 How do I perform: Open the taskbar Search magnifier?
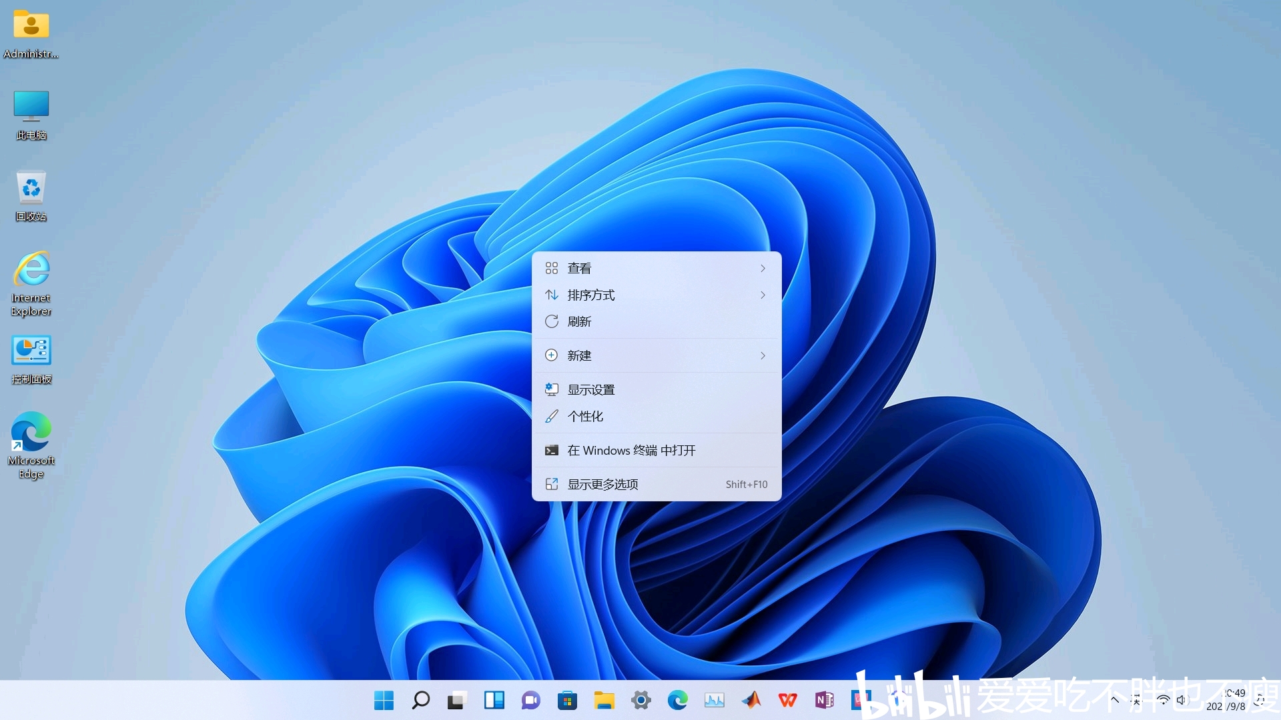pos(420,700)
